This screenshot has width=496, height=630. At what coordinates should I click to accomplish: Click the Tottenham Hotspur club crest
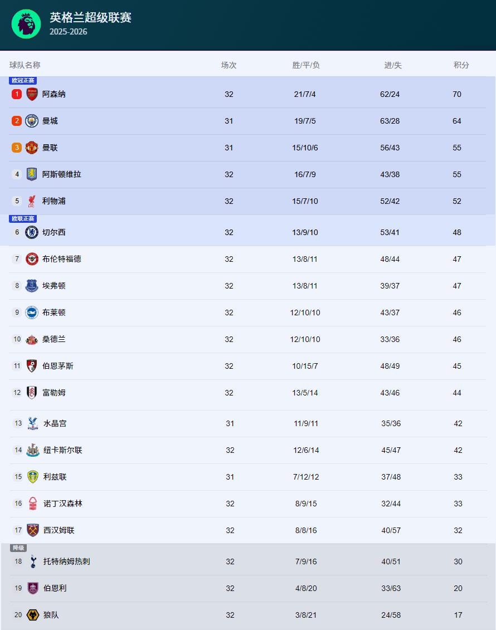33,561
